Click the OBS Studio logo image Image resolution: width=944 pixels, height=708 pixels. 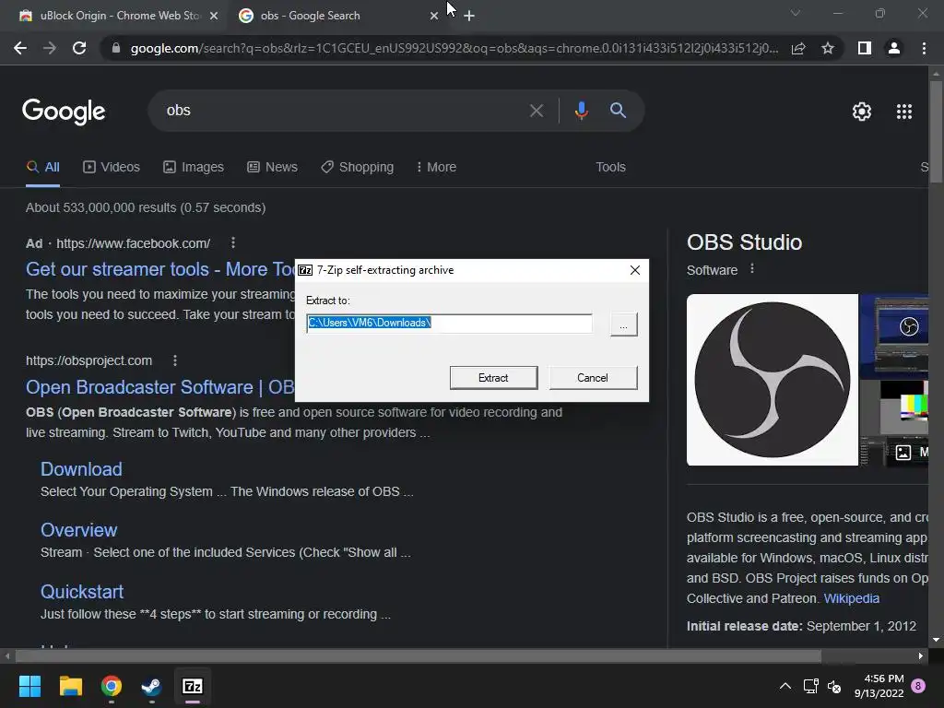(x=773, y=380)
